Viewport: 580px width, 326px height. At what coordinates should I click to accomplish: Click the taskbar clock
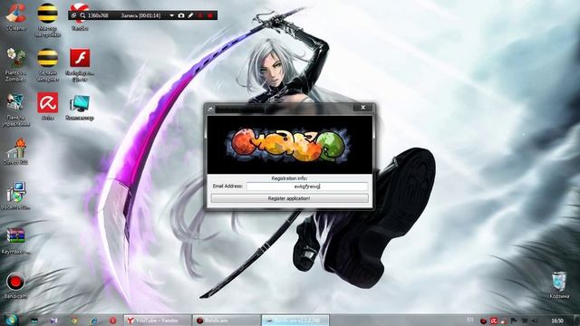click(x=557, y=321)
